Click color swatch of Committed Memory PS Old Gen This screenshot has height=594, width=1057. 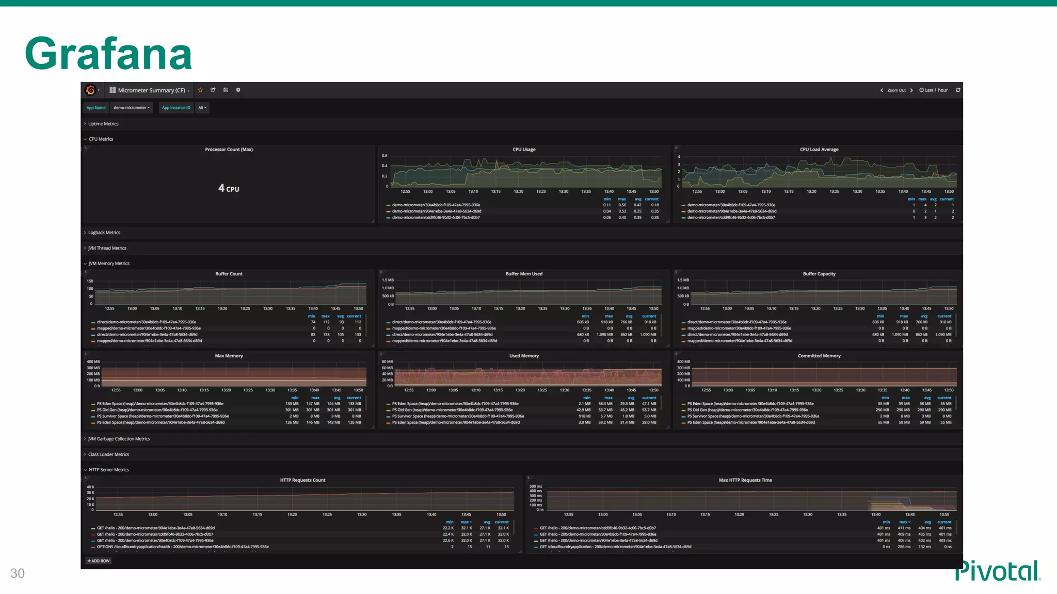[x=683, y=410]
